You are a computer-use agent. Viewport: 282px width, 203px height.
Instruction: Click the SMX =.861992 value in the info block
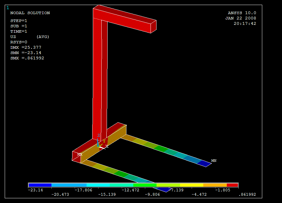27,58
